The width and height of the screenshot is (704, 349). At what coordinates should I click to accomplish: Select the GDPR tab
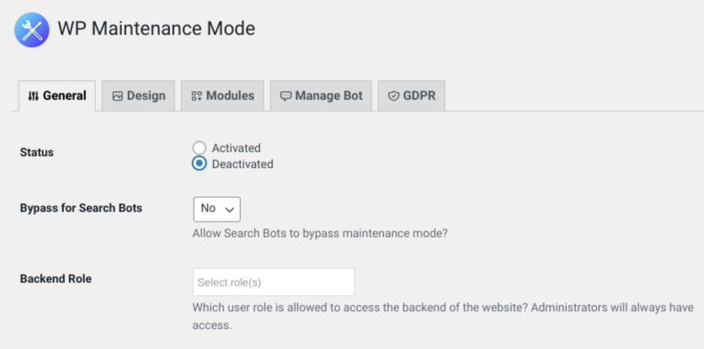[412, 96]
